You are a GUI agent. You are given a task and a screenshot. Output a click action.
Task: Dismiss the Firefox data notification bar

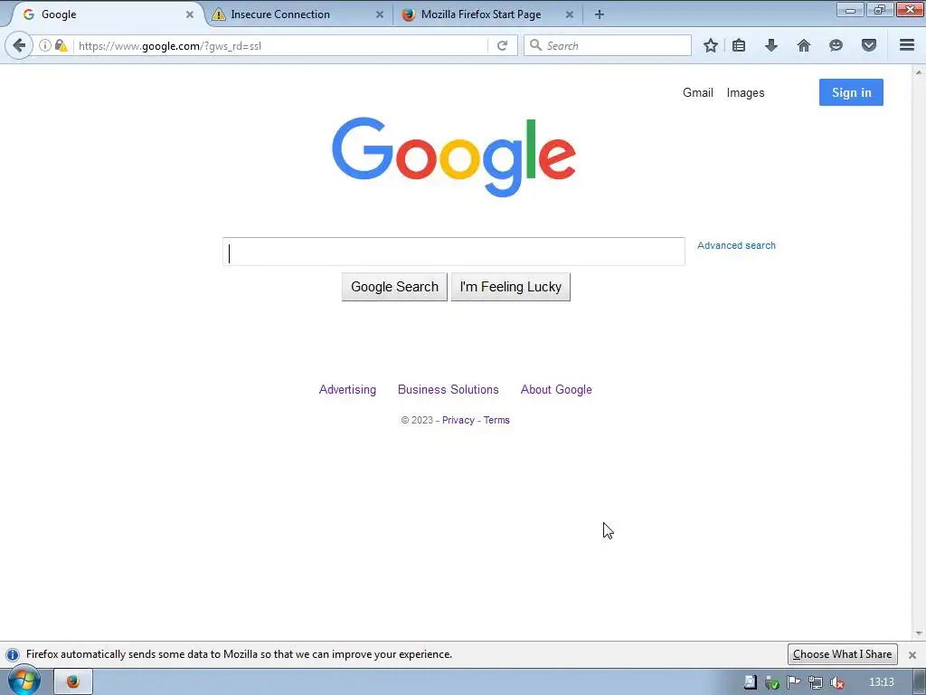tap(912, 655)
